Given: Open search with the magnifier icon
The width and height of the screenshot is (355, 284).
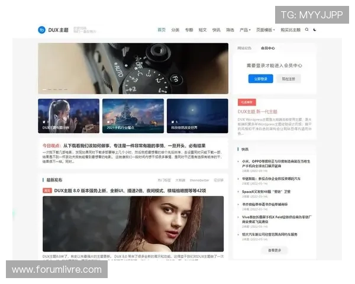Looking at the screenshot, I should [x=306, y=30].
